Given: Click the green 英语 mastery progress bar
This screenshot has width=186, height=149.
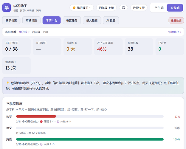Looking at the screenshot, I should click(90, 139).
